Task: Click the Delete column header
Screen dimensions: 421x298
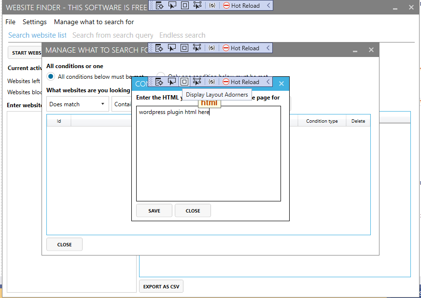Action: pos(358,121)
